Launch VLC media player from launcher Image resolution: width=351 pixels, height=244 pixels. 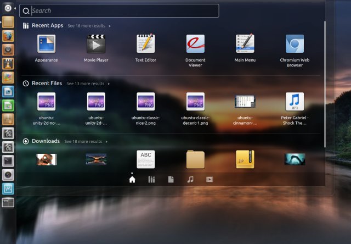click(x=8, y=64)
